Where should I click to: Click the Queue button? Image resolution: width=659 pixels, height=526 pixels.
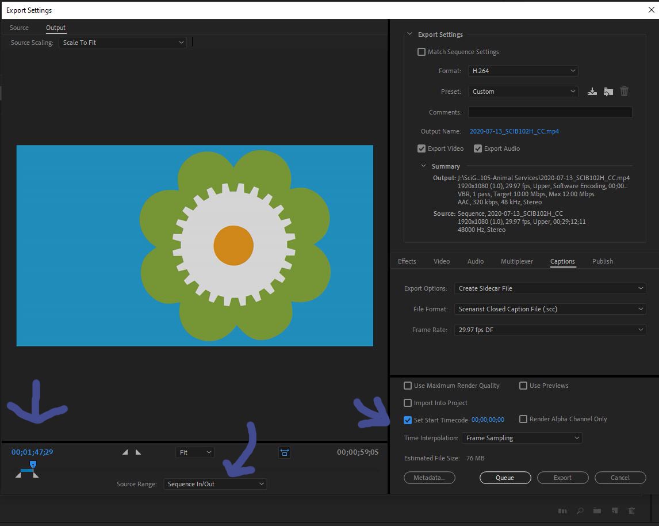pos(505,478)
